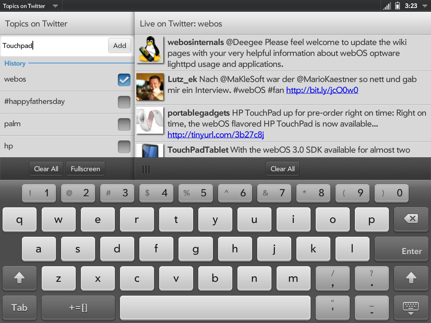The image size is (431, 323).
Task: Tap the right shift arrow key
Action: pyautogui.click(x=411, y=278)
